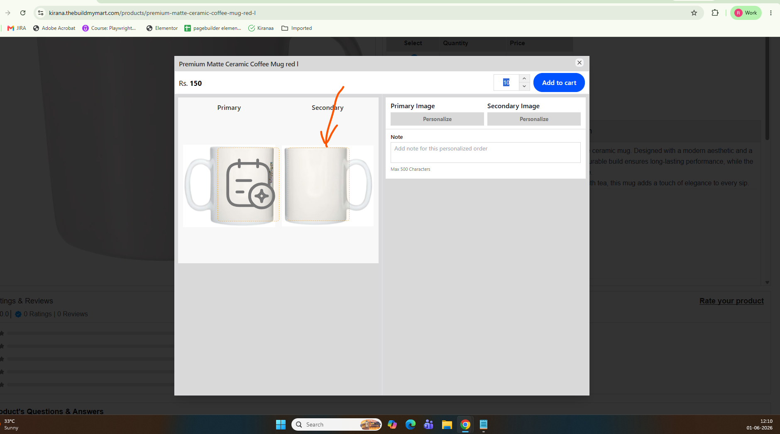Image resolution: width=780 pixels, height=434 pixels.
Task: Select the primary mug preview thumbnail
Action: pyautogui.click(x=229, y=186)
